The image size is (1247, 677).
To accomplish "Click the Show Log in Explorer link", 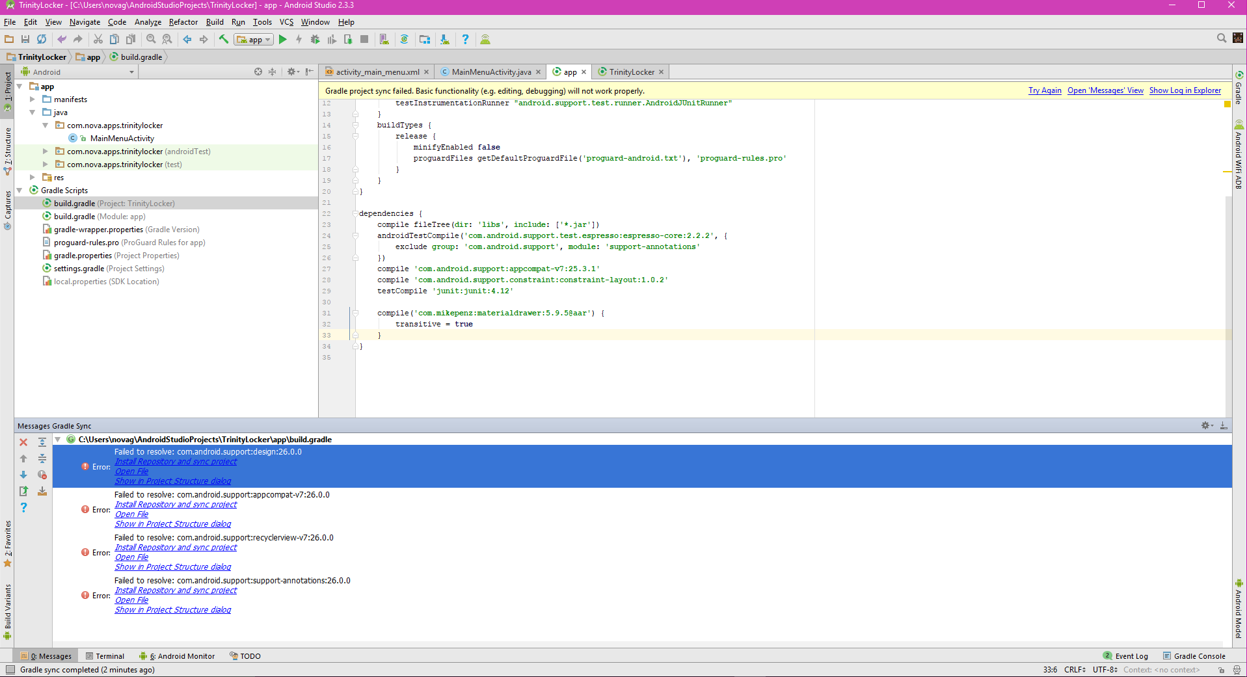I will pyautogui.click(x=1185, y=91).
